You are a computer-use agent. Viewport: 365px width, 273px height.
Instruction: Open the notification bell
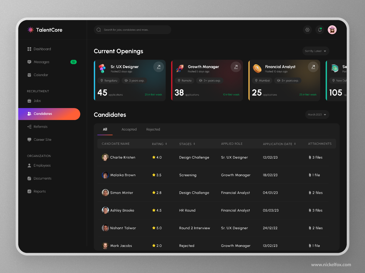tap(320, 30)
